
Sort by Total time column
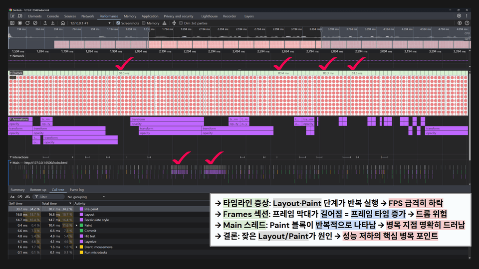pyautogui.click(x=57, y=203)
